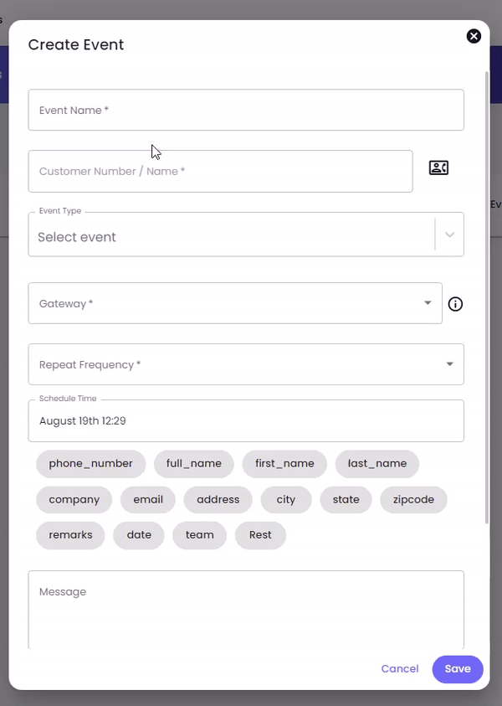Click the Message text area
The height and width of the screenshot is (706, 502).
point(246,610)
